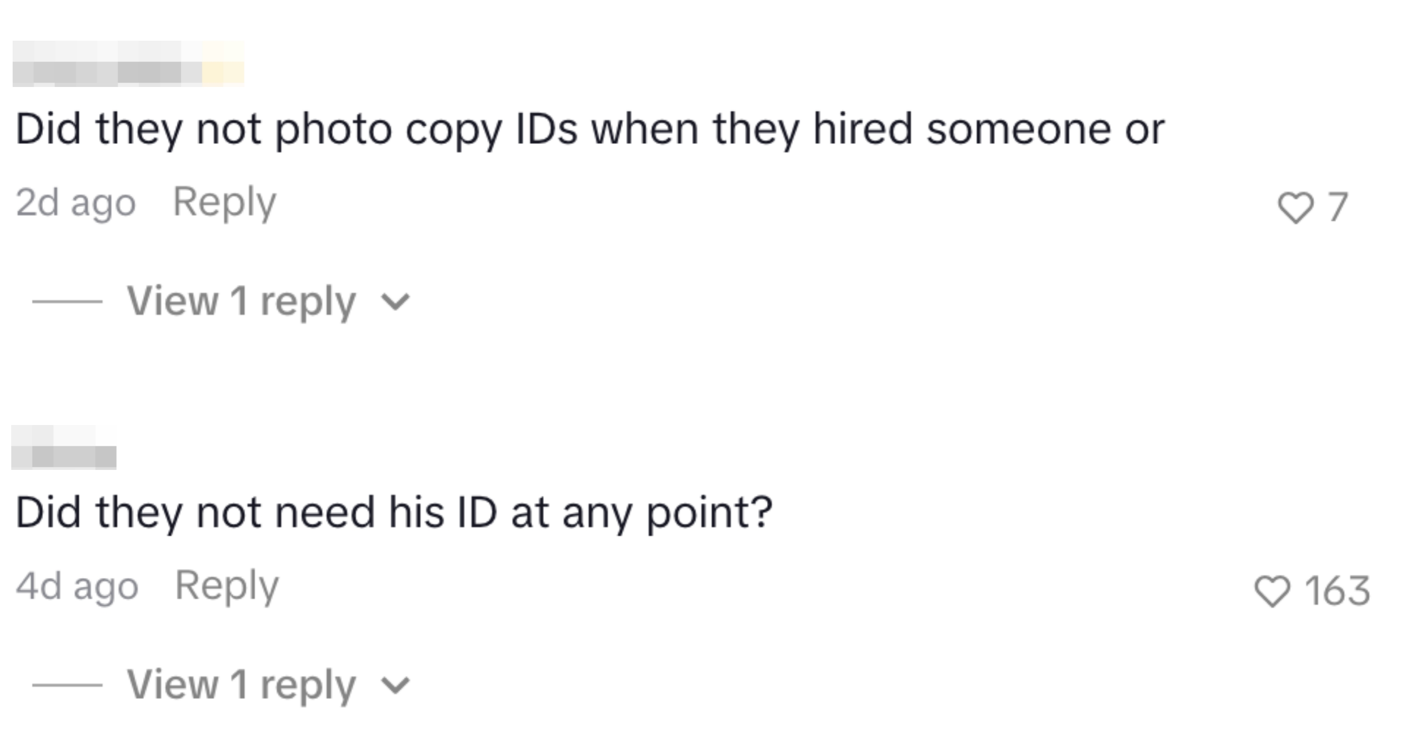
Task: Open the blurred username above photo copy comment
Action: pyautogui.click(x=128, y=64)
